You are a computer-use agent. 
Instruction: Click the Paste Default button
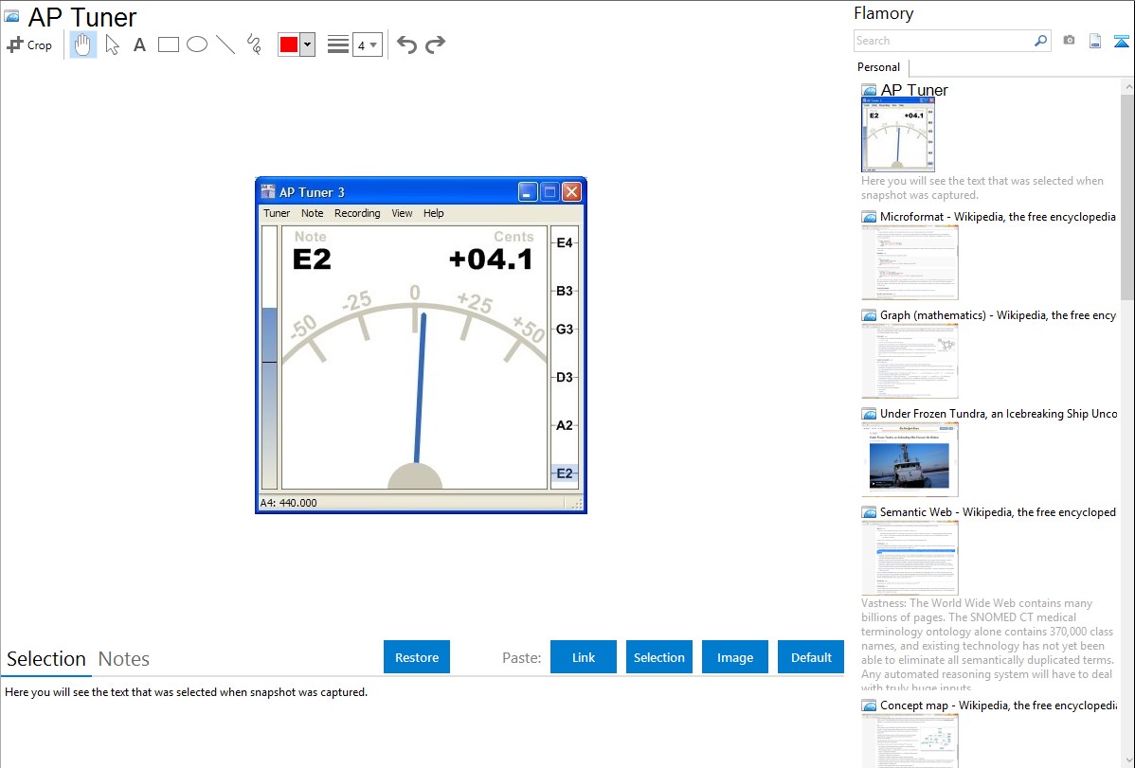811,657
